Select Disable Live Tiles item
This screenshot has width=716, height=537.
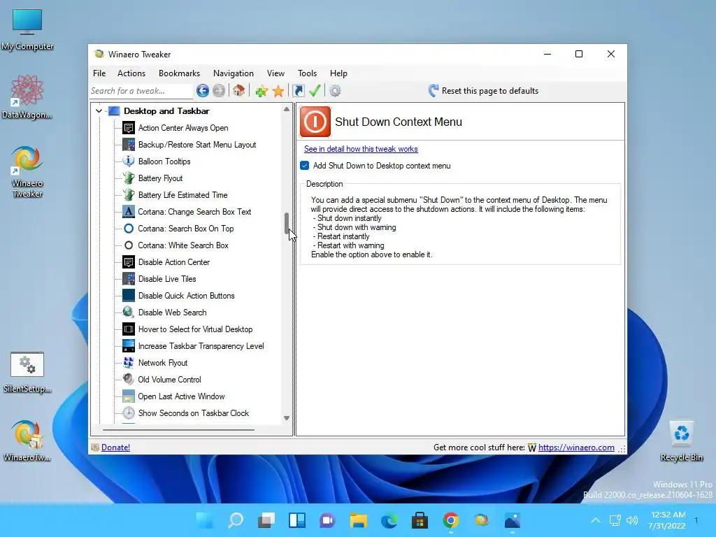point(167,279)
